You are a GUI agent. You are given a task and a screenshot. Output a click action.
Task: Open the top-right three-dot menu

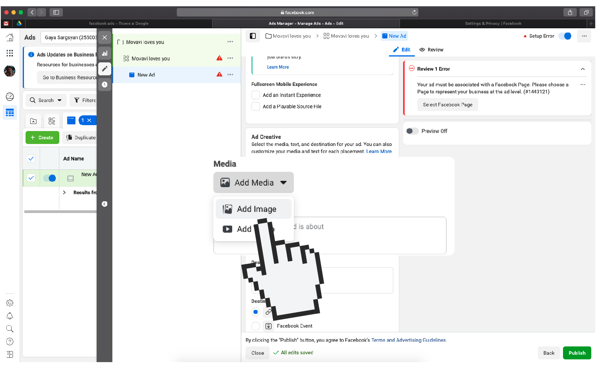pos(584,36)
